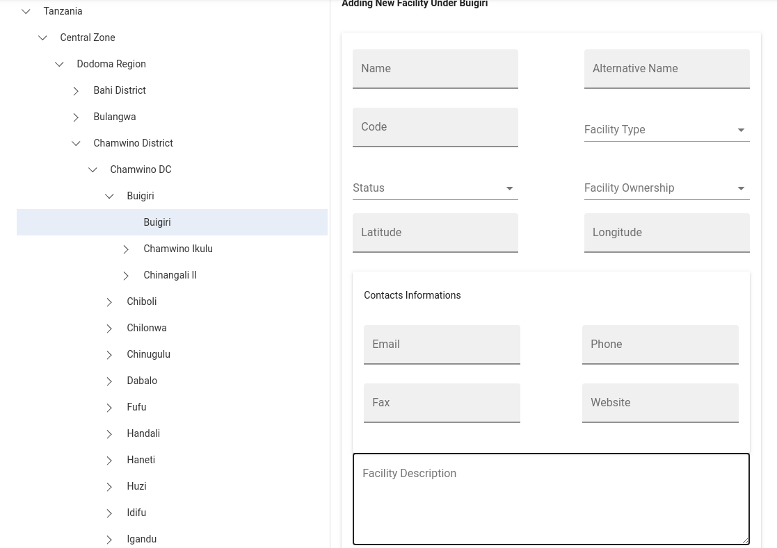This screenshot has height=548, width=777.
Task: Expand the Chamwino Ikulu node
Action: pyautogui.click(x=126, y=249)
